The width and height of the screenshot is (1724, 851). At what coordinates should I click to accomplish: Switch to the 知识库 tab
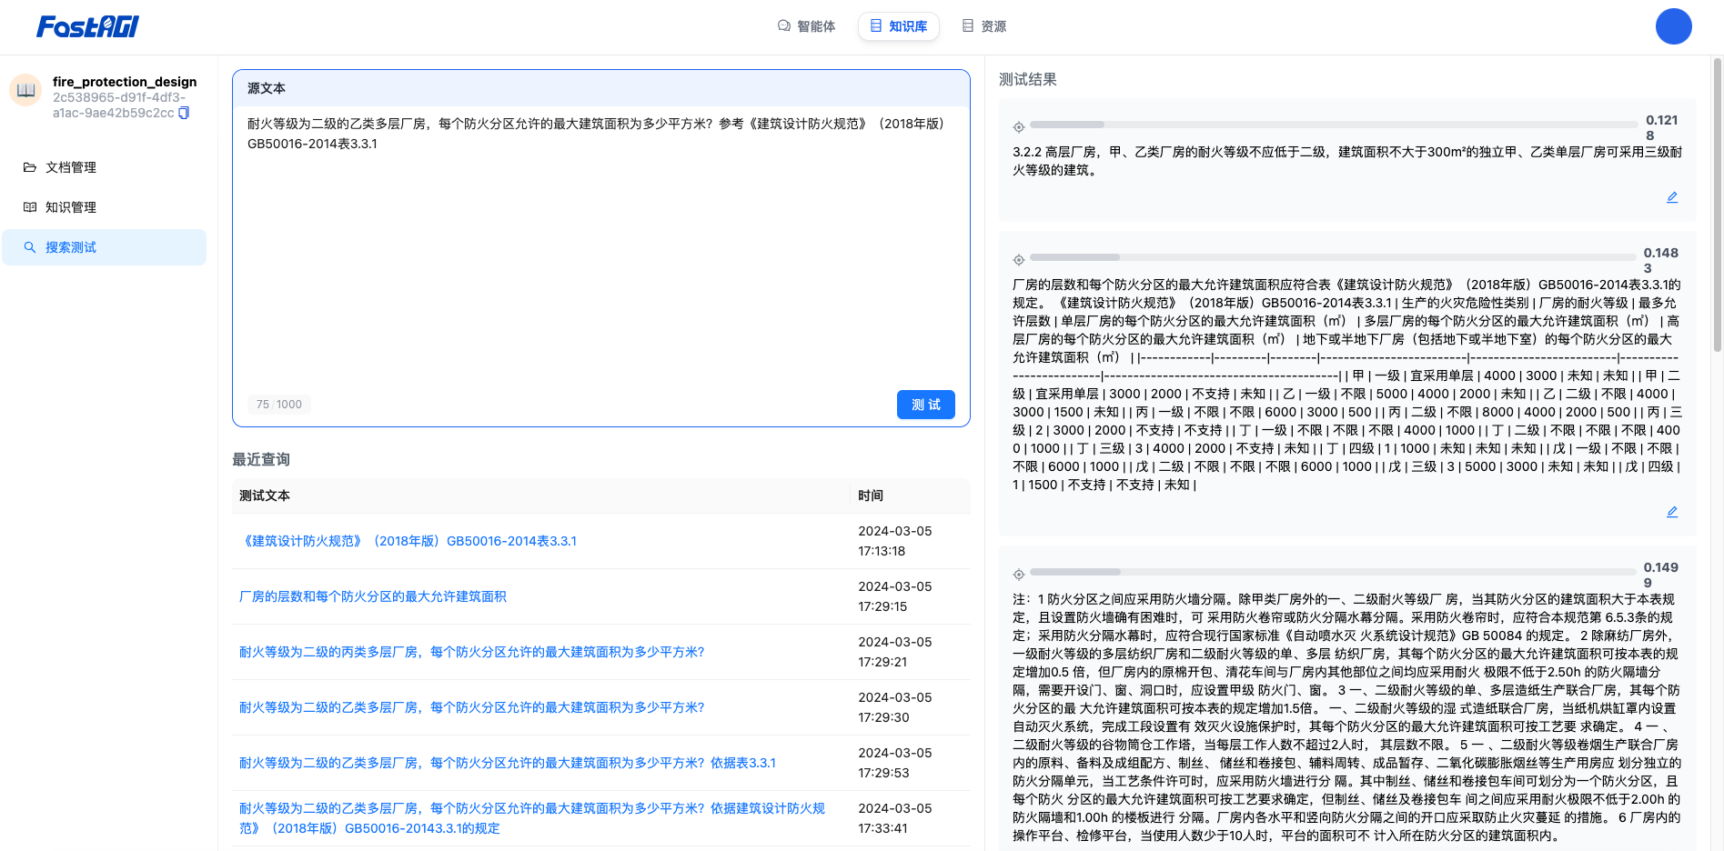899,26
